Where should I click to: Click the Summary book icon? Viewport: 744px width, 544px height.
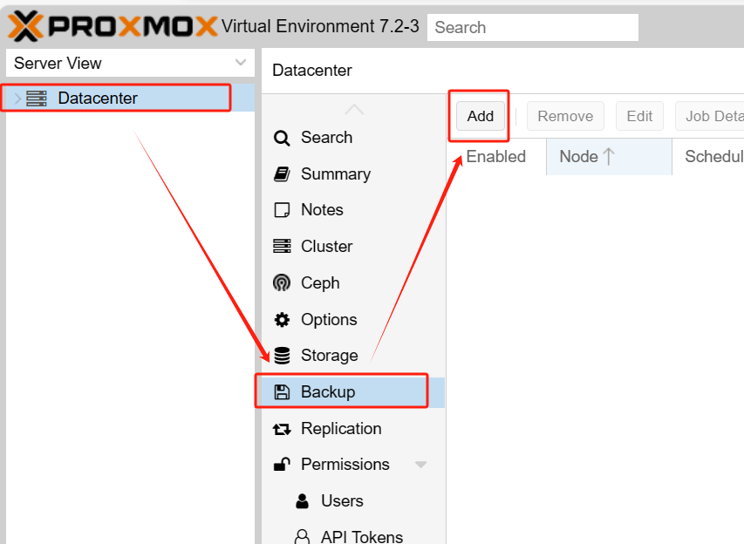[x=282, y=174]
